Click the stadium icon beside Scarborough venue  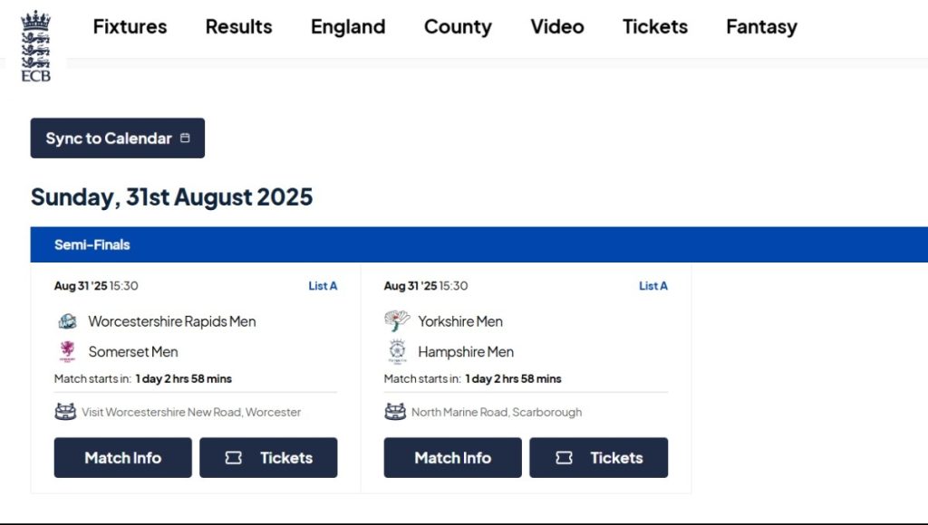395,412
